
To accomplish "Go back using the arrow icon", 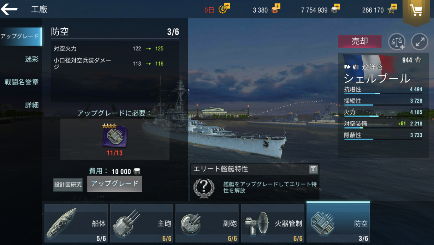I will click(x=9, y=9).
